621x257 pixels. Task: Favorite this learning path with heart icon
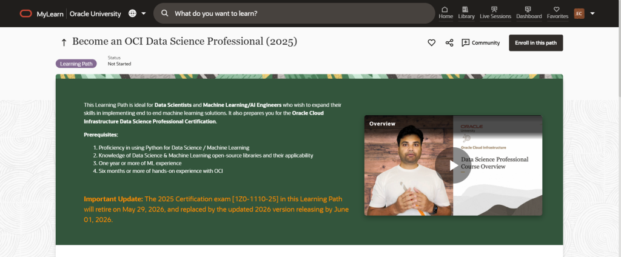(x=432, y=43)
